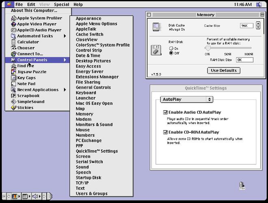The height and width of the screenshot is (203, 268).
Task: Click the Memory window collapse box
Action: pyautogui.click(x=262, y=15)
